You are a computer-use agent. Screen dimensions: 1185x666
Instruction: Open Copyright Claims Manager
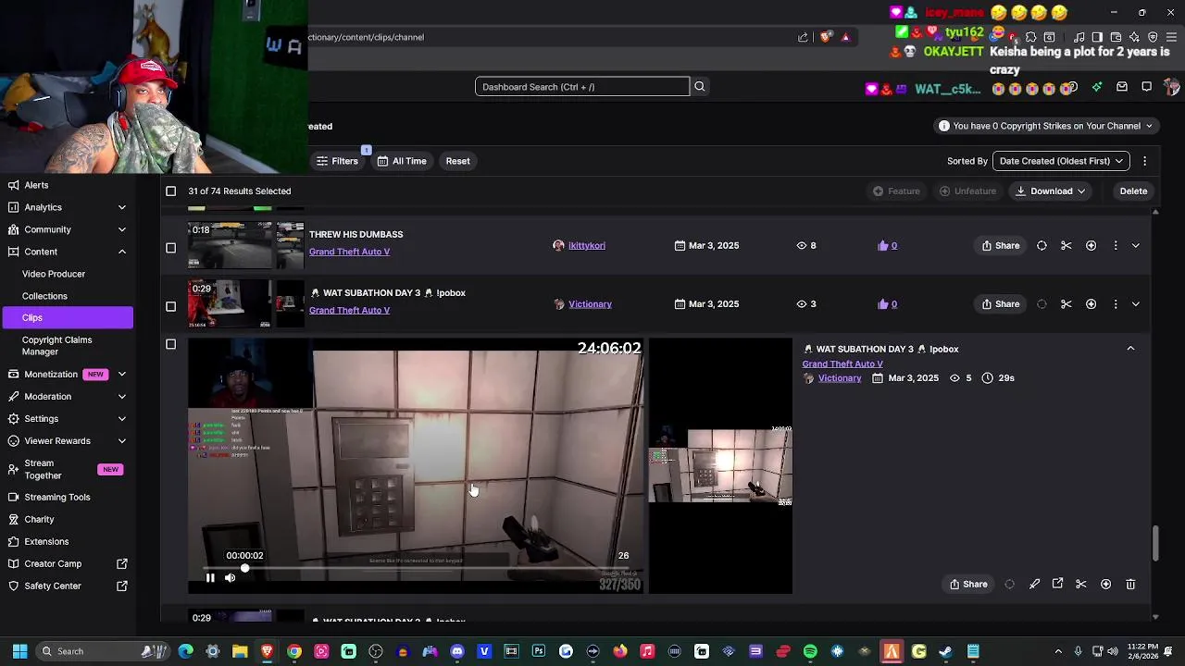point(67,345)
